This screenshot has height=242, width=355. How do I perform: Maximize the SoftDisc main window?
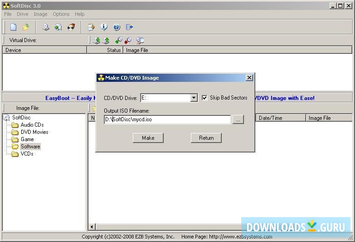(340, 6)
